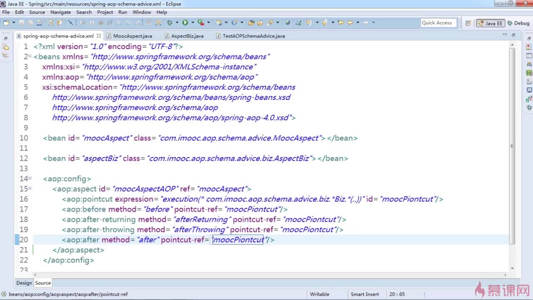Open the External Tools dropdown arrow
This screenshot has width=533, height=300.
208,22
